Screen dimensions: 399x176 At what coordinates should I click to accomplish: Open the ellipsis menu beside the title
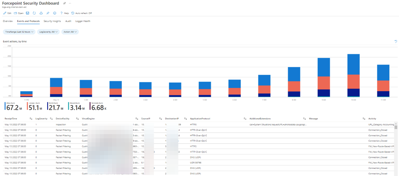pyautogui.click(x=70, y=3)
